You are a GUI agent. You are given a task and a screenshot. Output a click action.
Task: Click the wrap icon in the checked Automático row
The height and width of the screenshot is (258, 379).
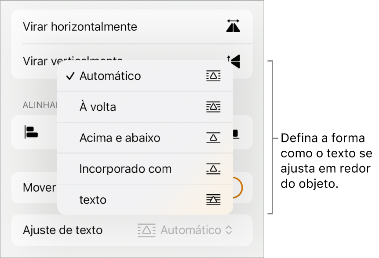[214, 76]
